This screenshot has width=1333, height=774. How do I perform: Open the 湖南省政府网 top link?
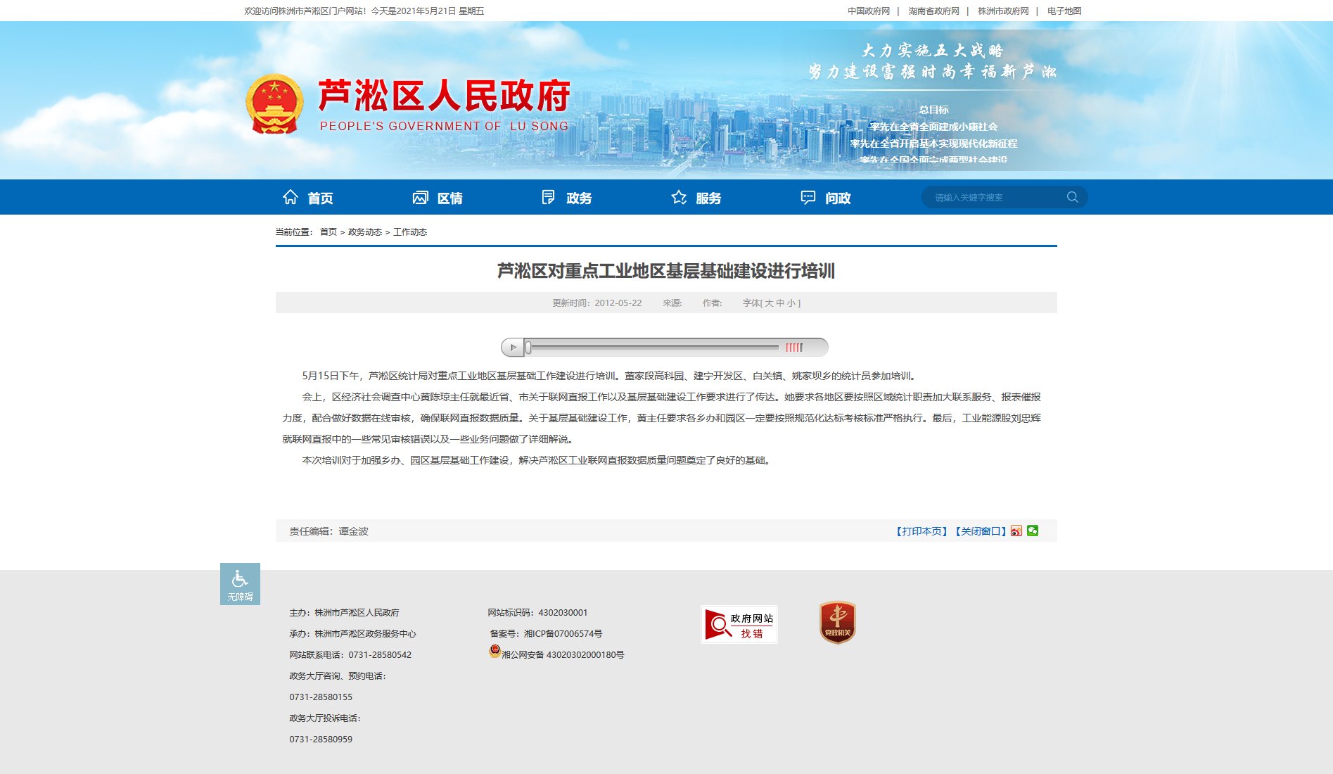933,11
